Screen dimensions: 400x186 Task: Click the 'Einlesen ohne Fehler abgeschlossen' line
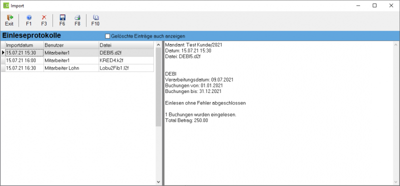pos(205,103)
